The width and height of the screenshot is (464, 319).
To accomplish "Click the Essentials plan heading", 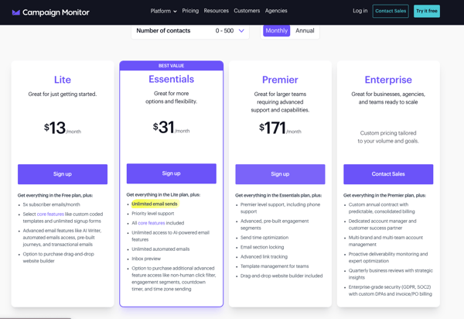I will [x=172, y=79].
